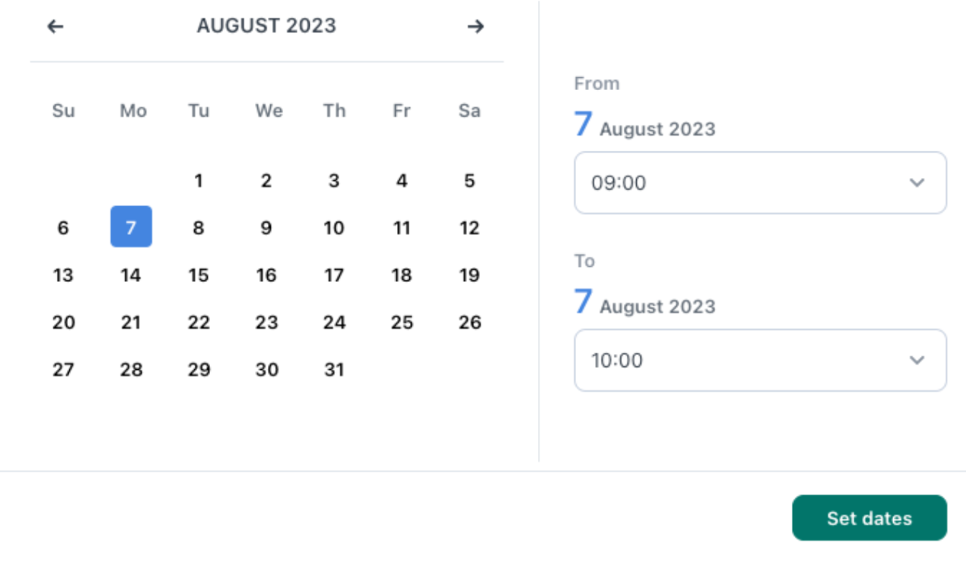Click the 09:00 From time selector
This screenshot has height=561, width=966.
click(760, 183)
